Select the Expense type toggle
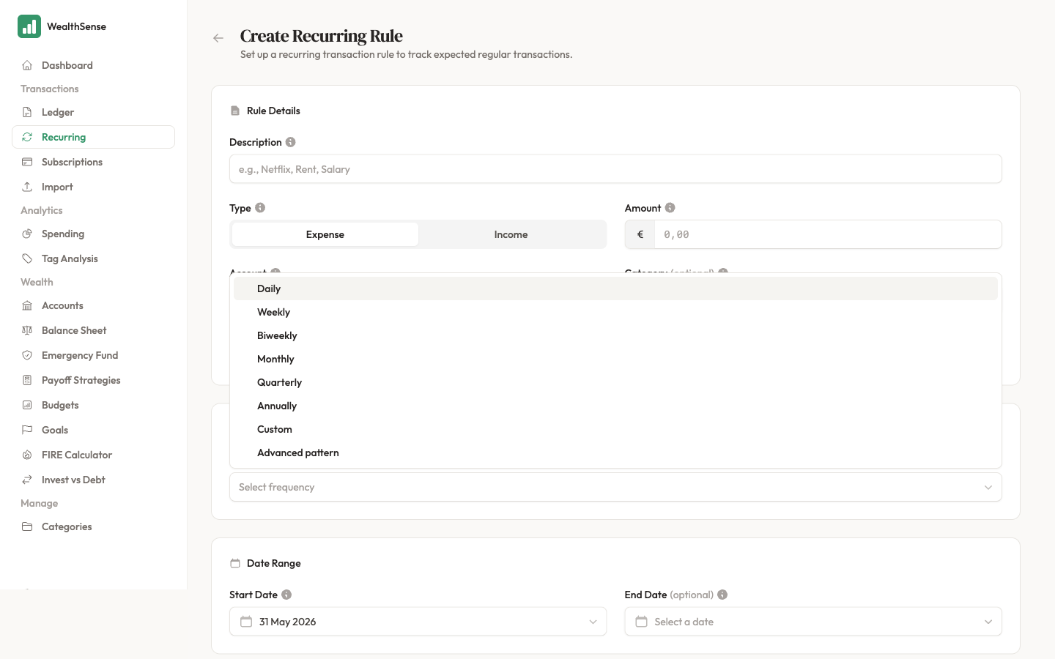The width and height of the screenshot is (1055, 659). click(325, 234)
